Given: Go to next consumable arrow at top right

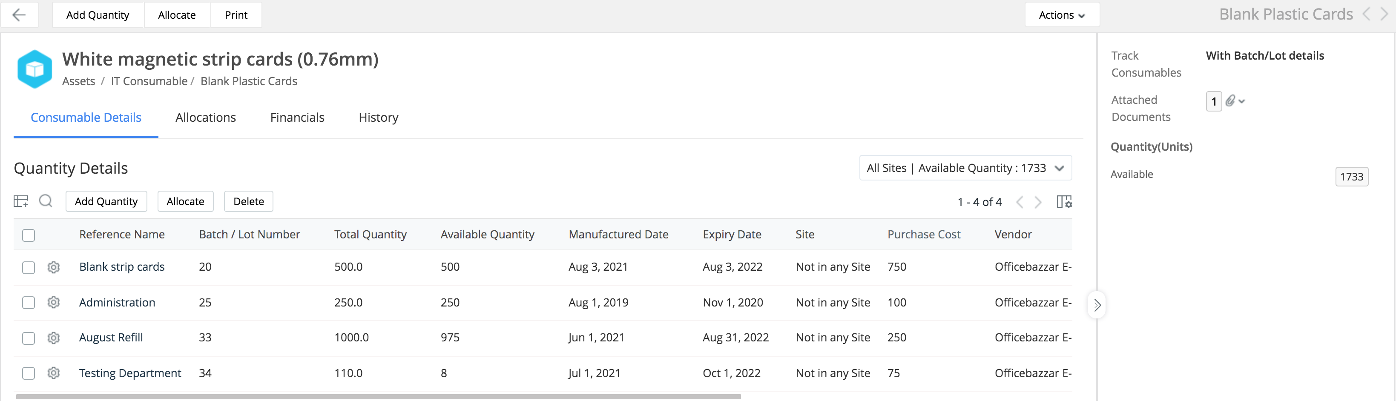Looking at the screenshot, I should click(x=1384, y=14).
